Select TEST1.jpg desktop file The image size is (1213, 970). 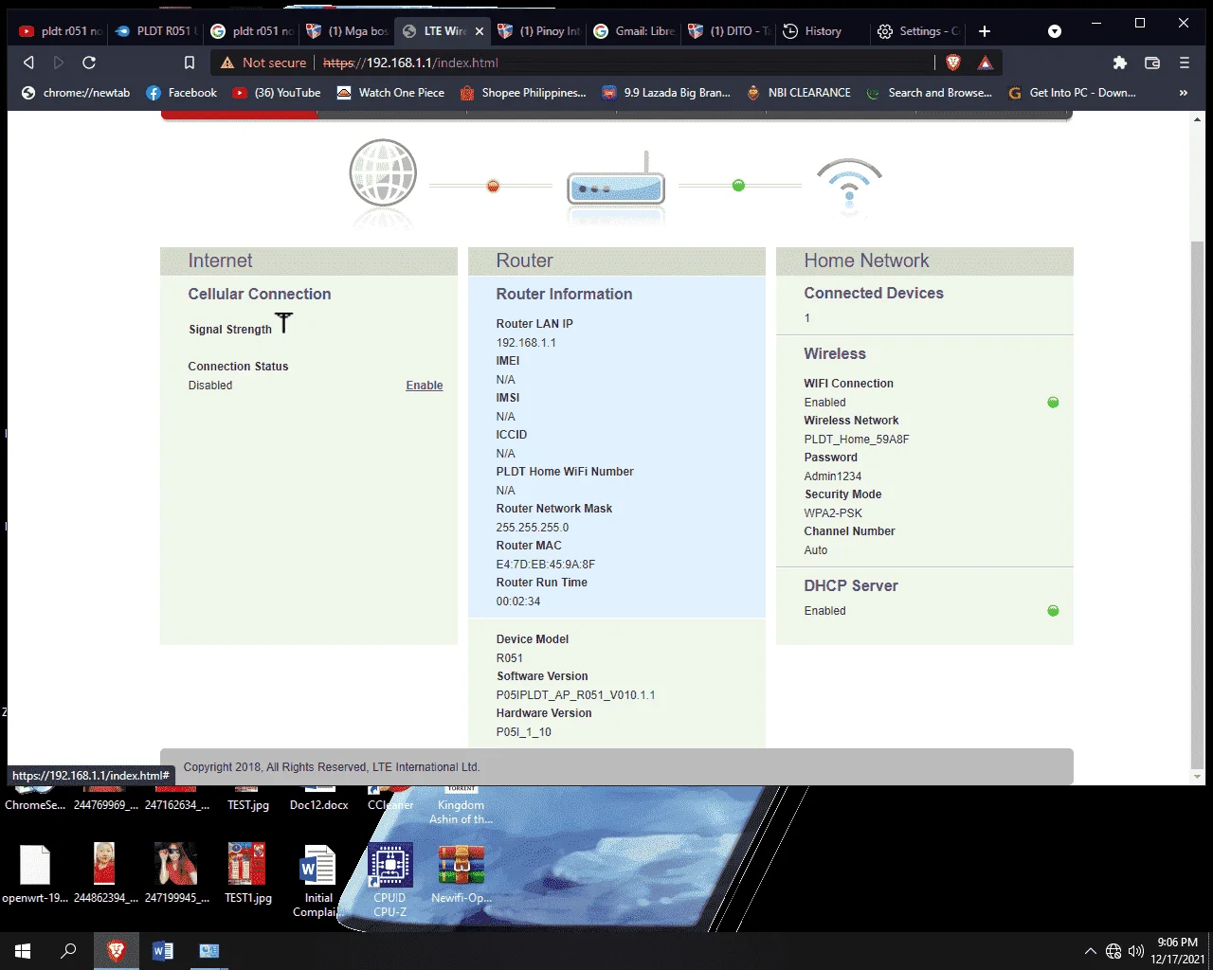(247, 873)
